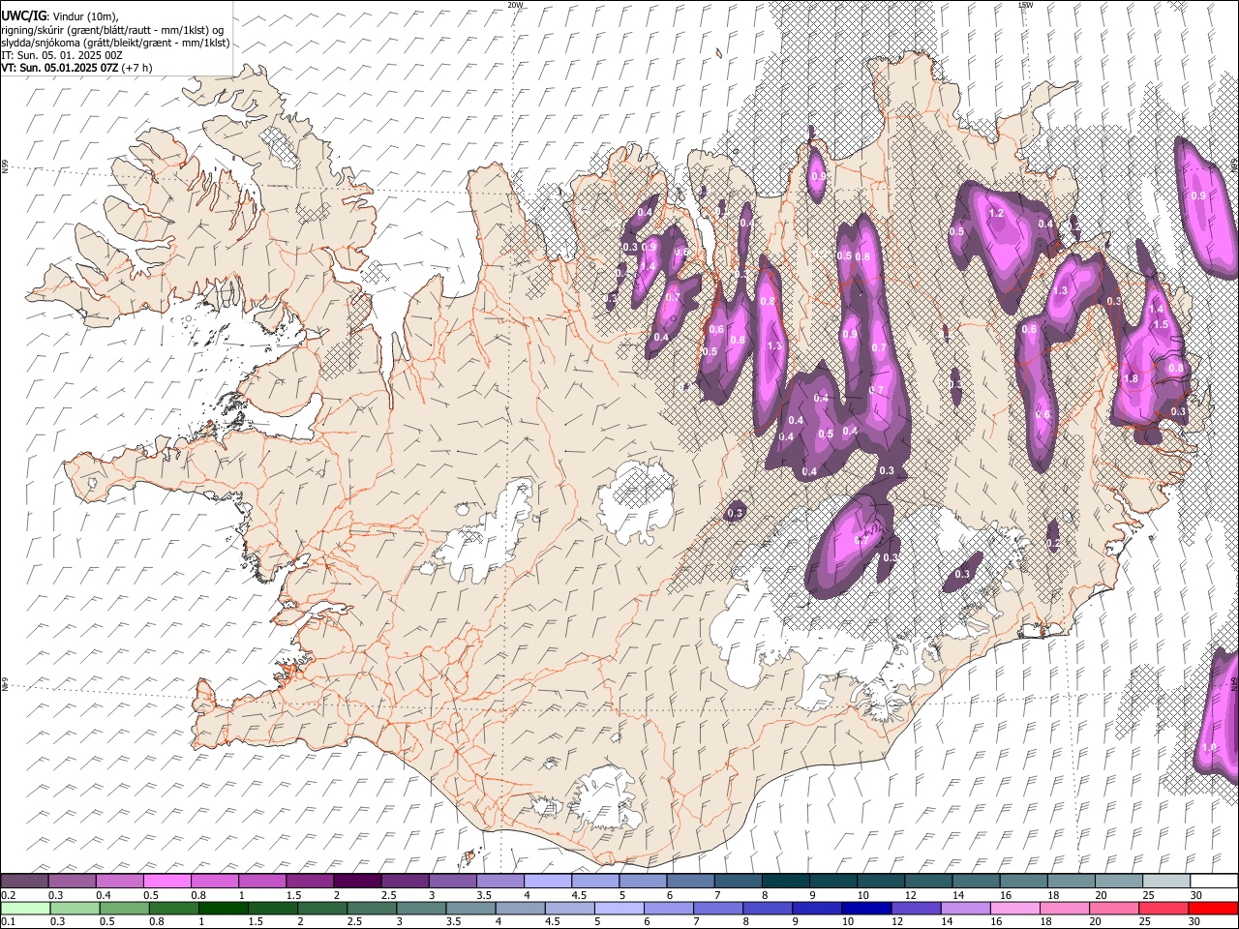Click the 'UWC/IG: Vindur (10m)' title line
This screenshot has width=1239, height=929.
point(60,15)
